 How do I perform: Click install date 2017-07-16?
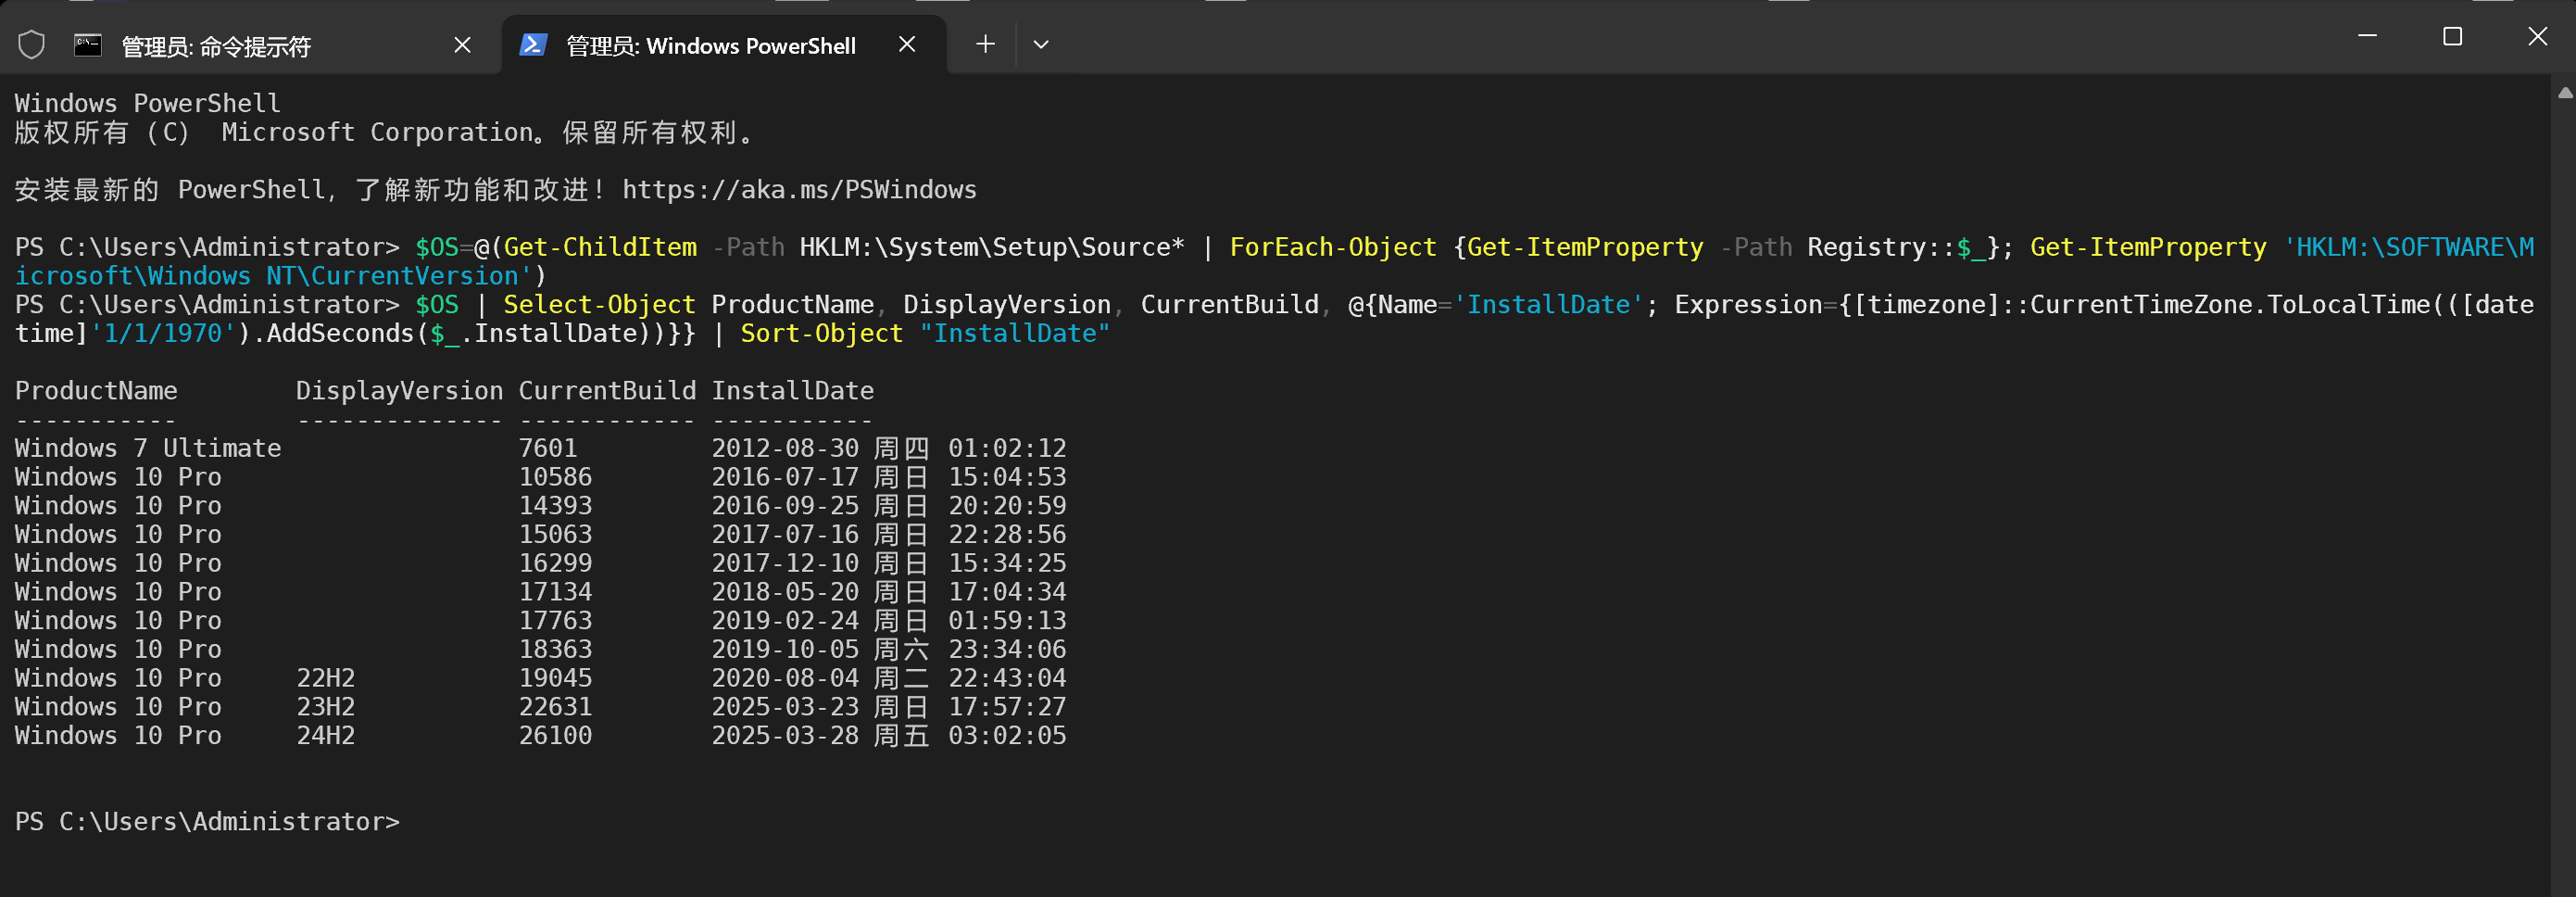click(785, 535)
